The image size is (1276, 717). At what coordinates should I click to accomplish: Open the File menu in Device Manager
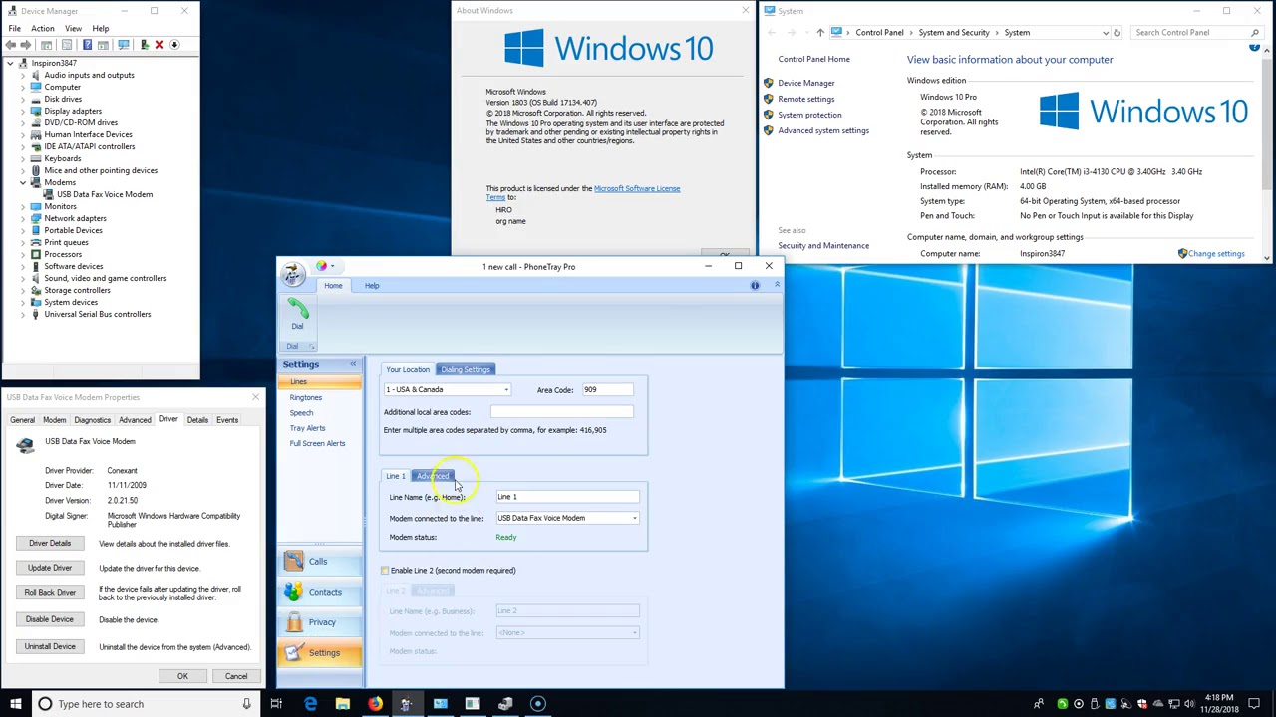[14, 29]
